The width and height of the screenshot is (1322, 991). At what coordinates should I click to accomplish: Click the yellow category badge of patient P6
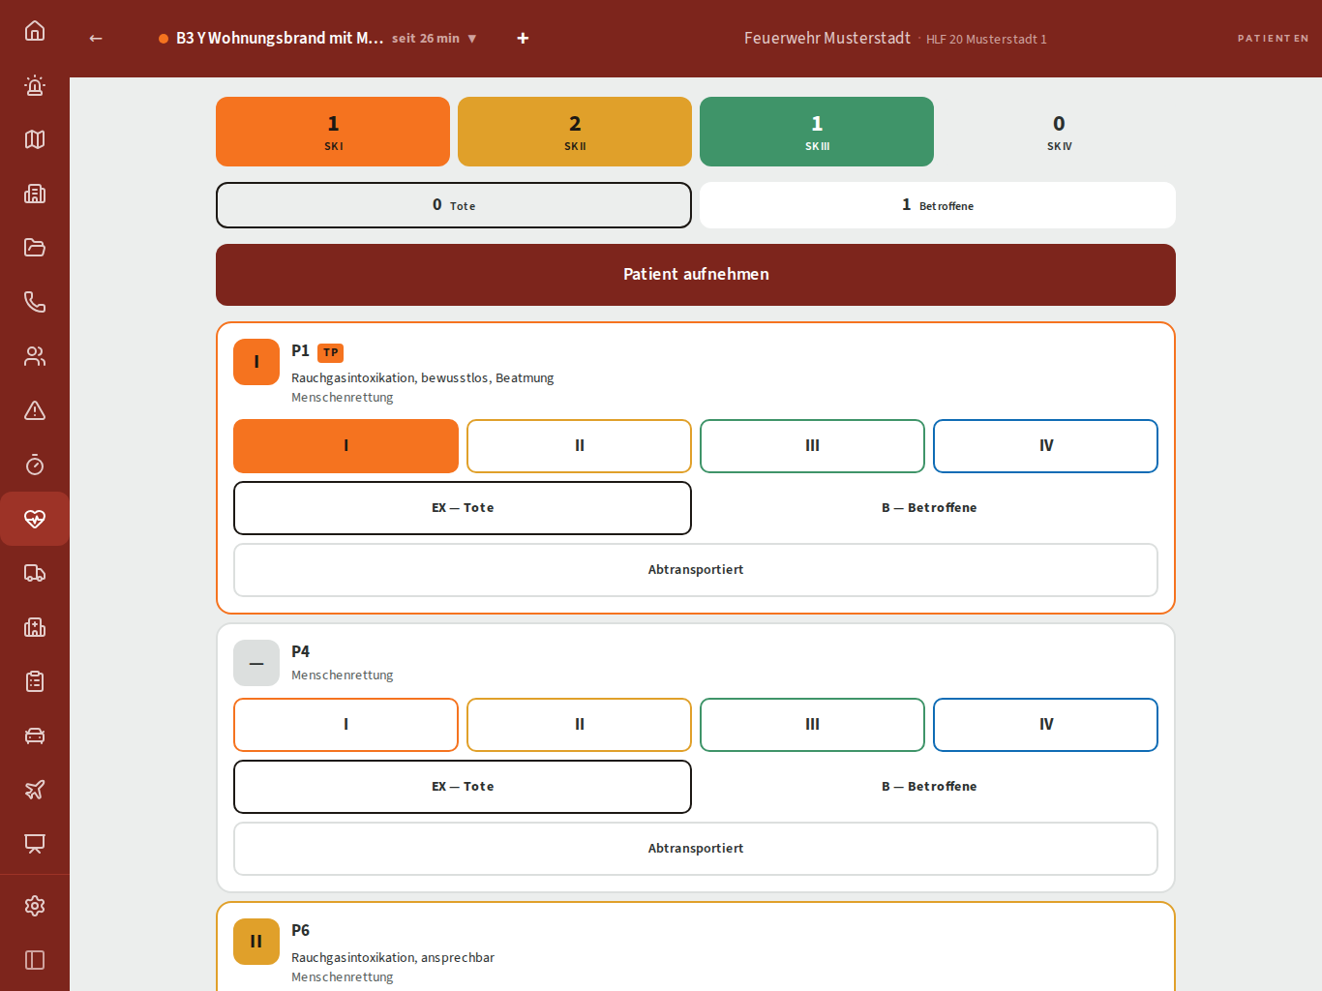coord(256,942)
